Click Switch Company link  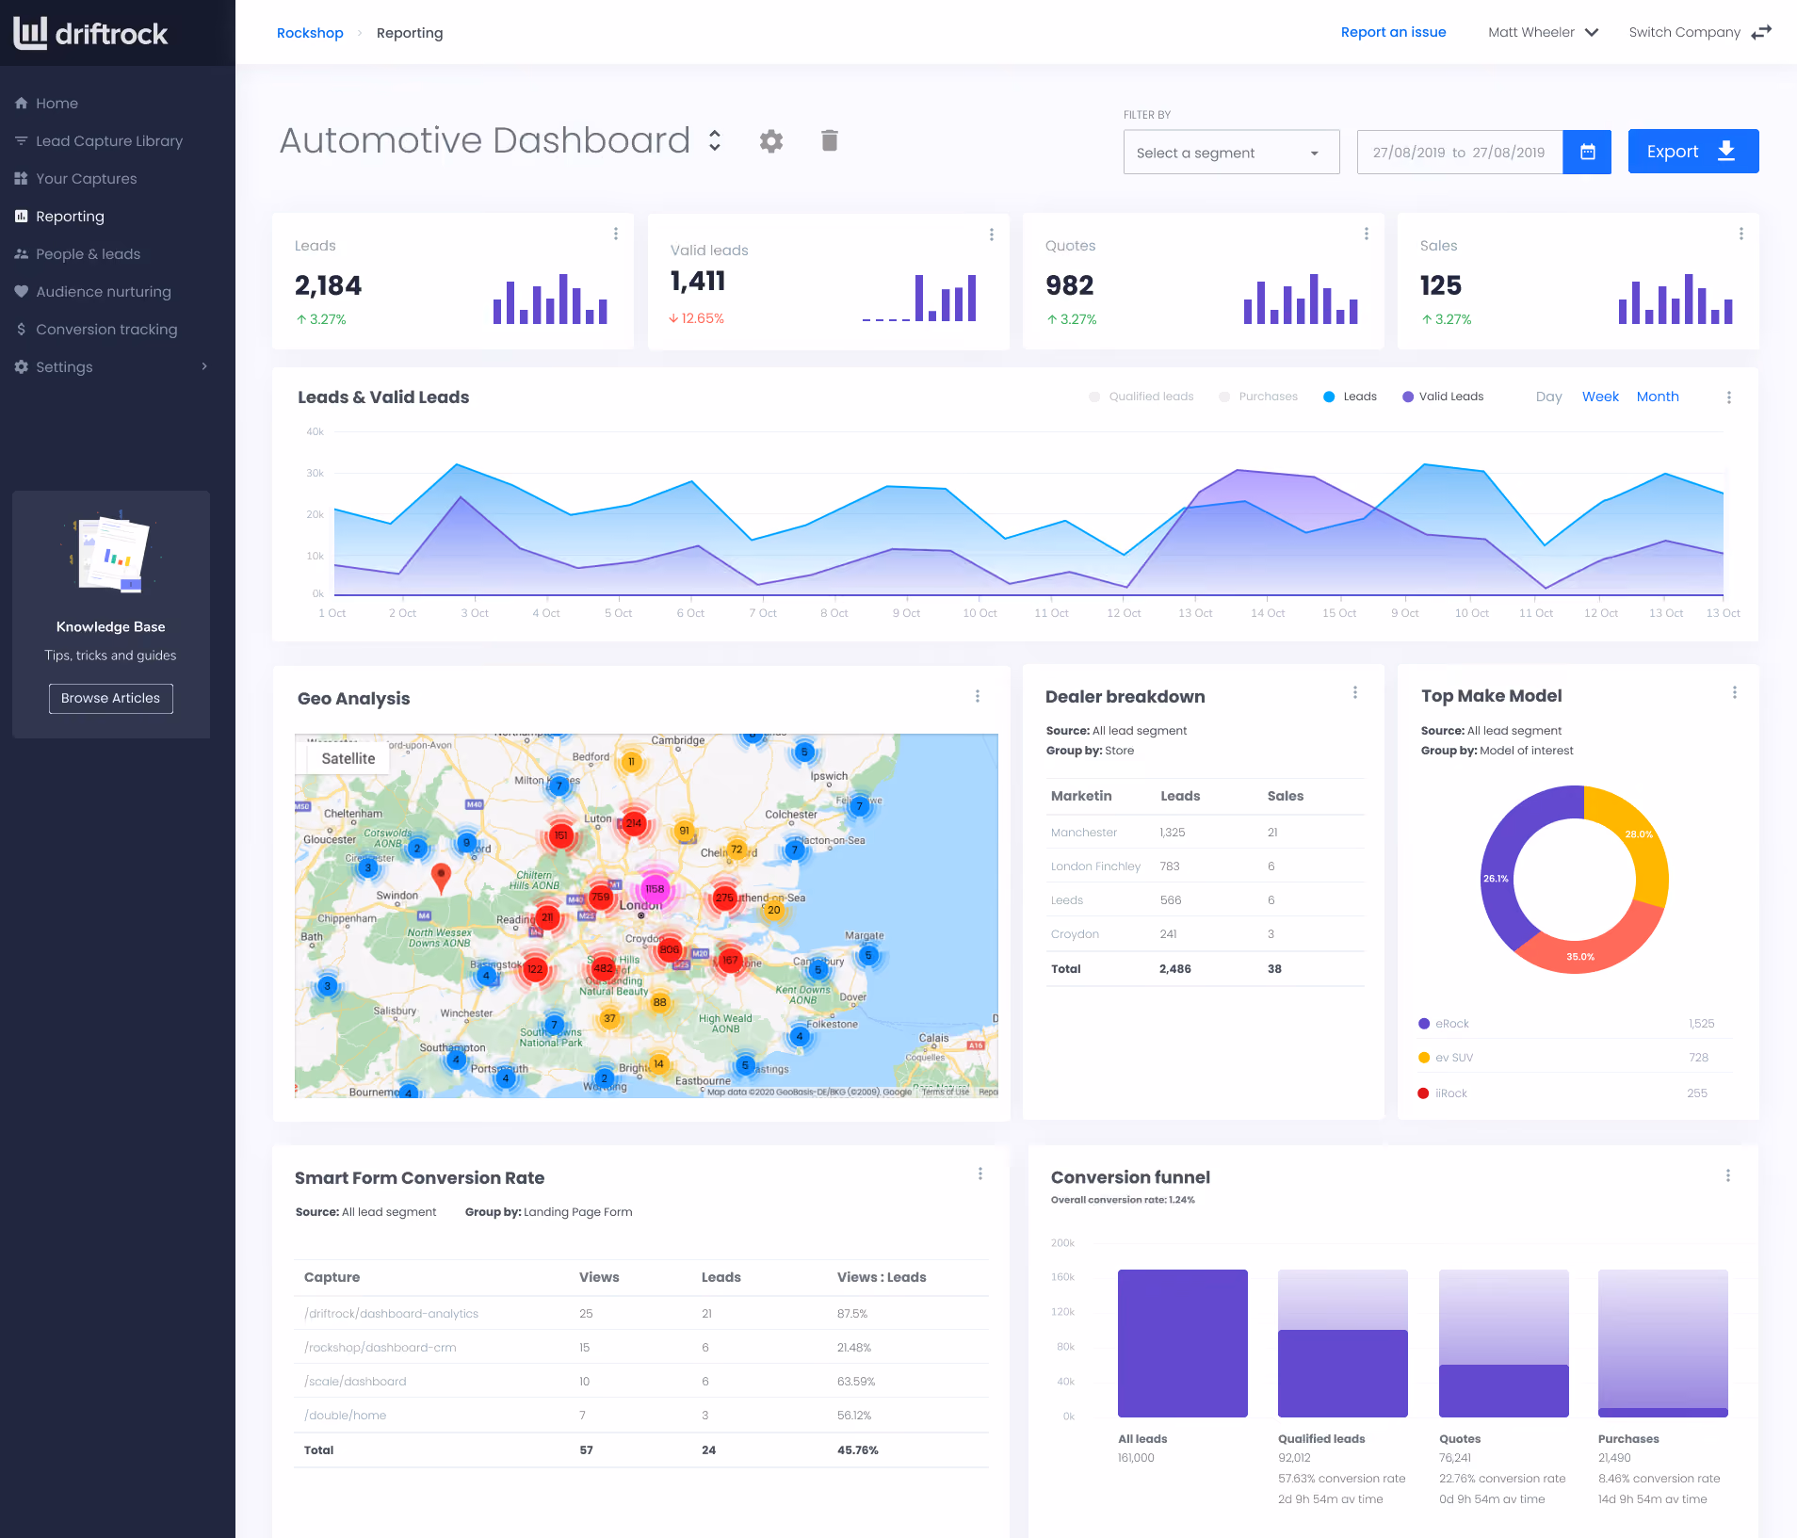click(x=1684, y=32)
